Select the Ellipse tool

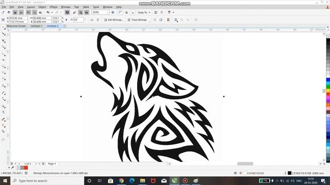(3, 72)
